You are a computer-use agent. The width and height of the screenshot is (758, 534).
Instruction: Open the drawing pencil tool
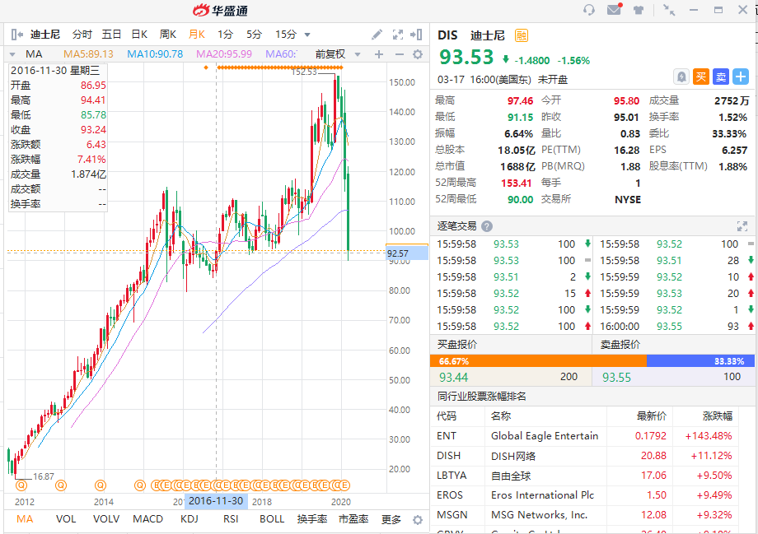(x=377, y=35)
